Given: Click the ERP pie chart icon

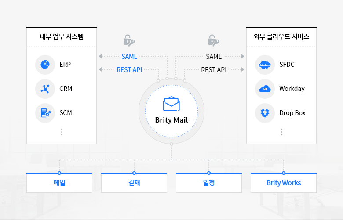Looking at the screenshot, I should (45, 65).
